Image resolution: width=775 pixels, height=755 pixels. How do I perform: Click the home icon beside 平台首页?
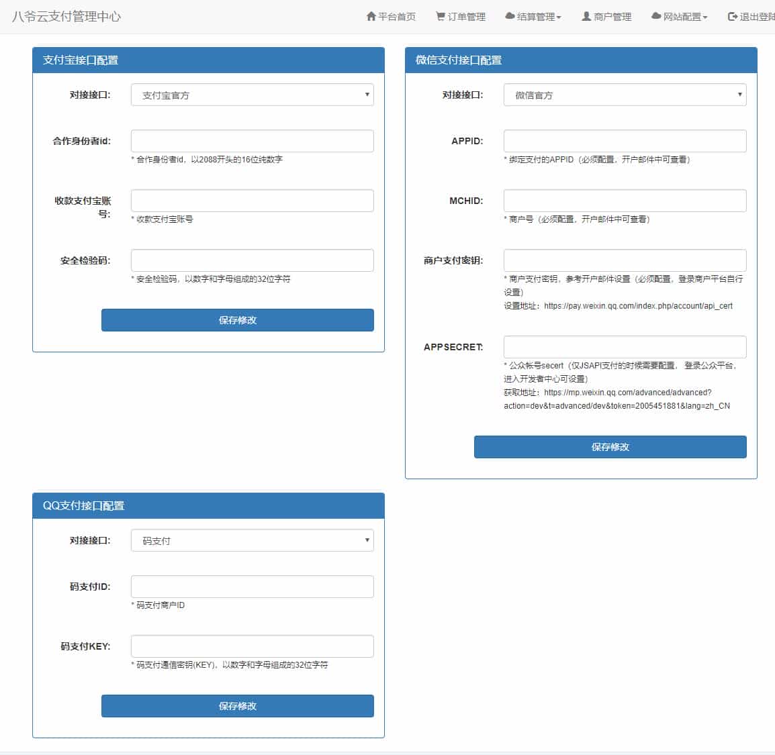(x=372, y=16)
